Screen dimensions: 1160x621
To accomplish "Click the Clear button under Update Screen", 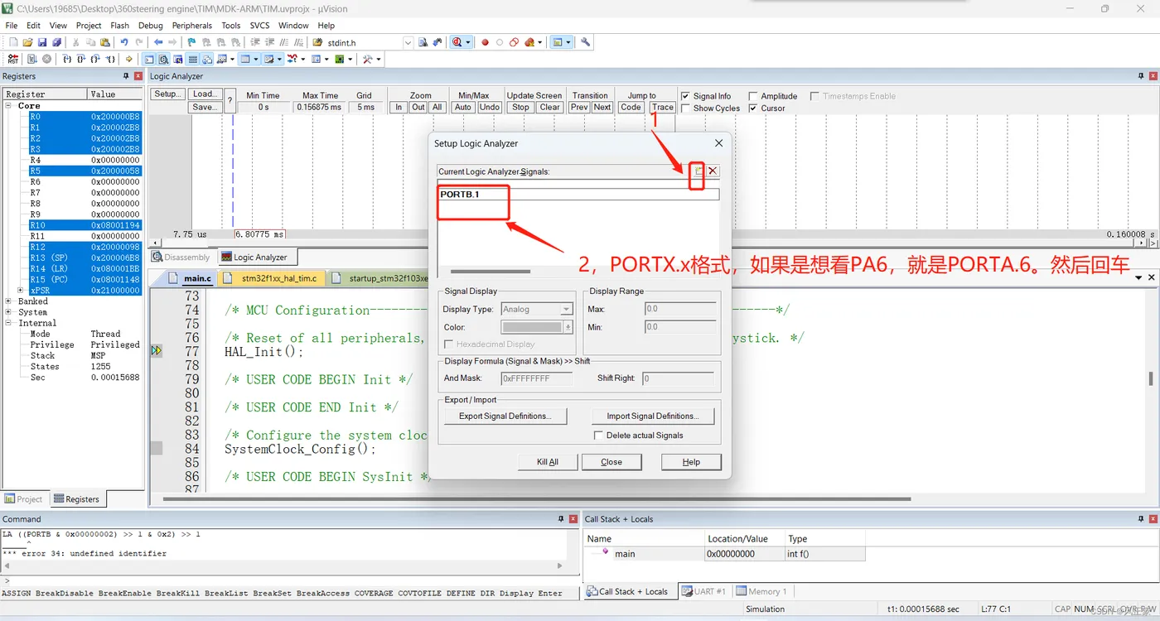I will (x=549, y=107).
